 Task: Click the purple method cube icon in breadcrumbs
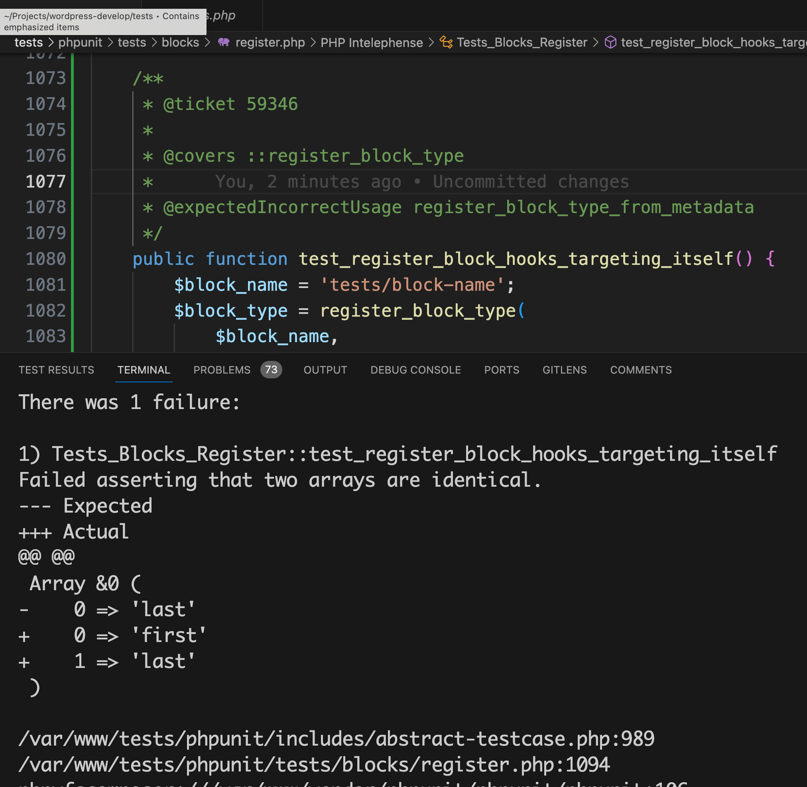coord(610,42)
